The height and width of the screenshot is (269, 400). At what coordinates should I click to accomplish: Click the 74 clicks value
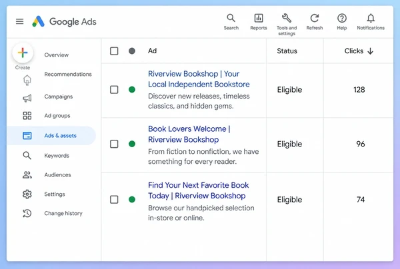[361, 200]
